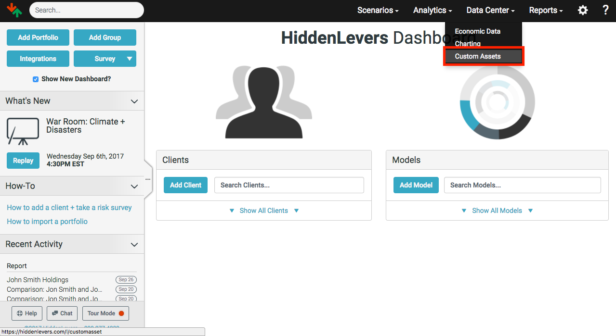This screenshot has width=616, height=336.
Task: Open the Scenarios menu
Action: [378, 10]
